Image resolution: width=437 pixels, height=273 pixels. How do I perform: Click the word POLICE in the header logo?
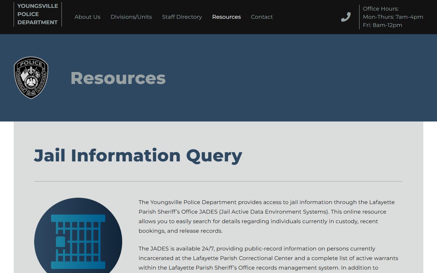pyautogui.click(x=28, y=14)
